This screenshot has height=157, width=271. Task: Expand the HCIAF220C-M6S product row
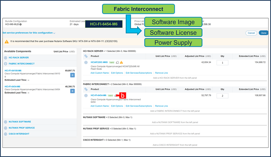(x=86, y=63)
